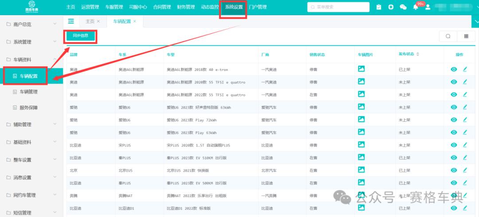479x217 pixels.
Task: Edit the 爱驰U6 Play 63kWh row
Action: tap(465, 132)
